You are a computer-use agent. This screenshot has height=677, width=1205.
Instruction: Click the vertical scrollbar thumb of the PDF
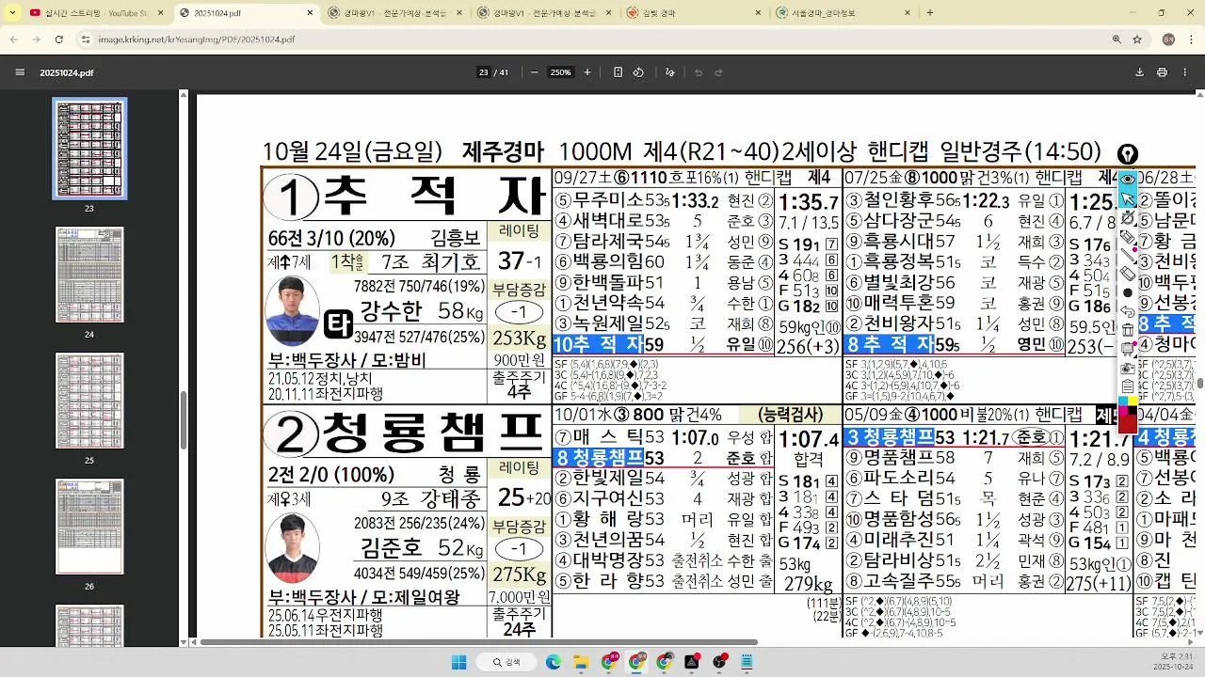click(1199, 384)
